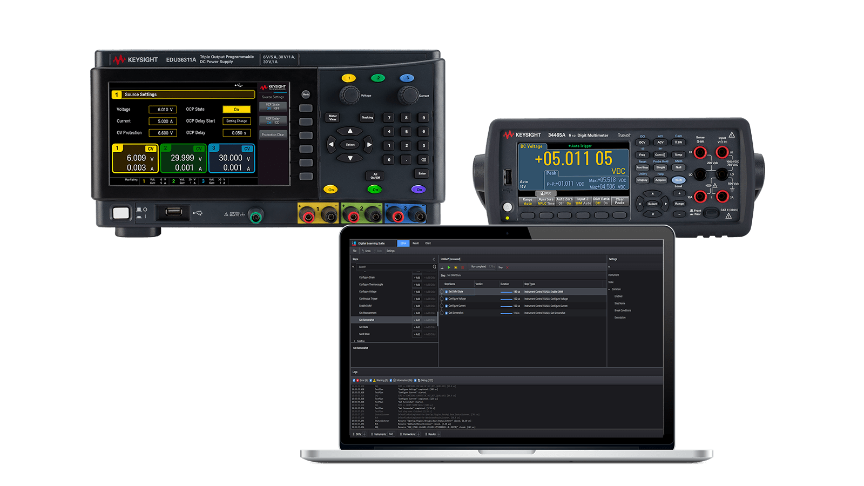Expand the Settings panel top chevron

click(x=609, y=267)
